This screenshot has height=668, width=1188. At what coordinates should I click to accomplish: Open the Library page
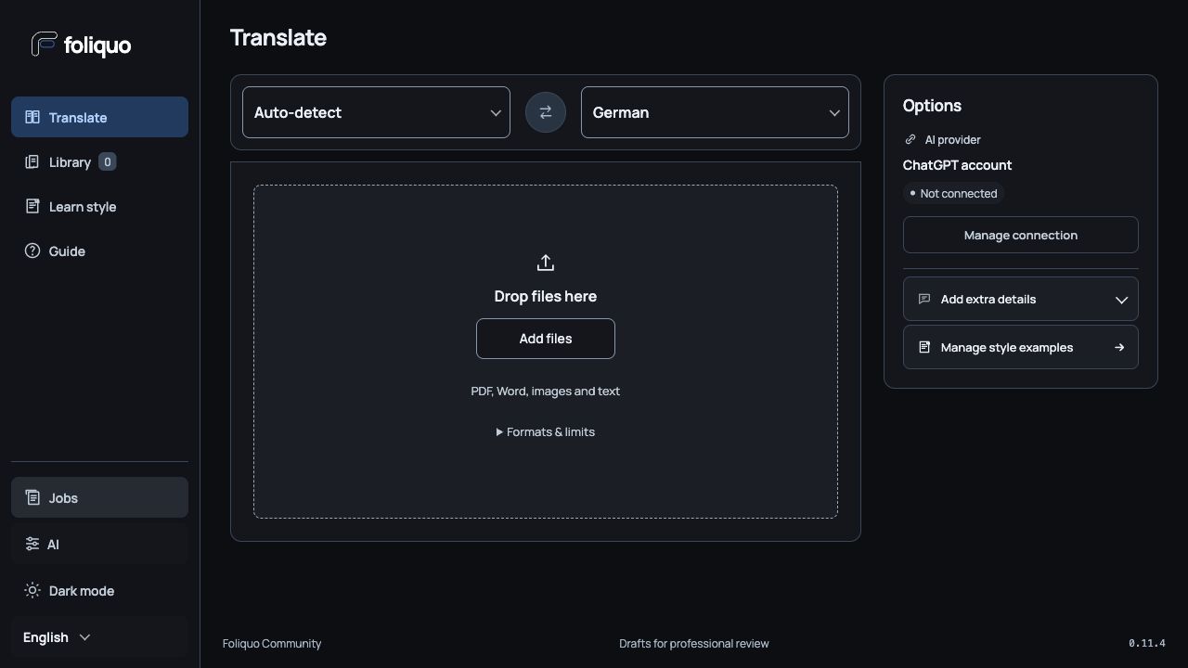[99, 161]
